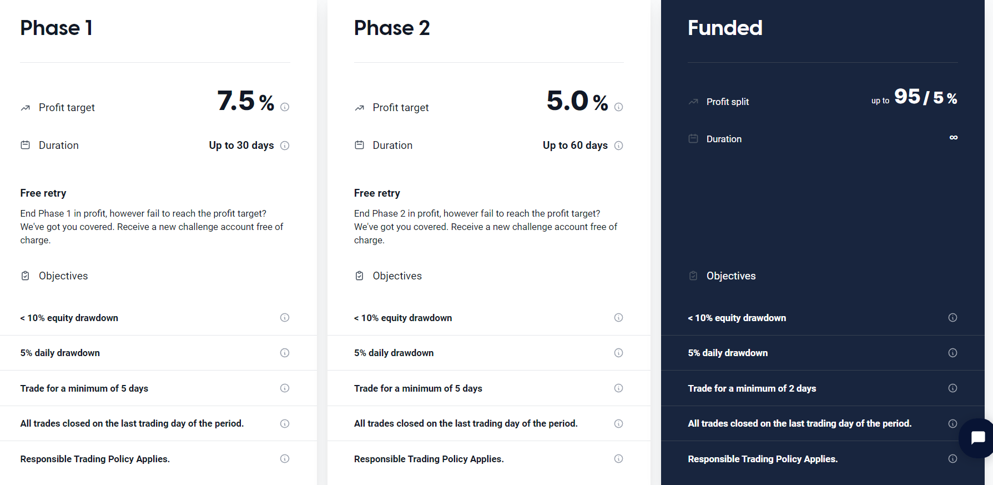Click Funded Responsible Trading Policy info icon
This screenshot has height=485, width=993.
point(952,459)
